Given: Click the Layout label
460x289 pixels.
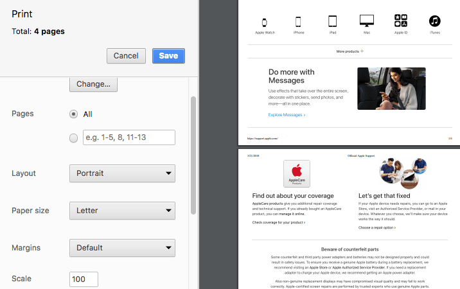Looking at the screenshot, I should (24, 173).
